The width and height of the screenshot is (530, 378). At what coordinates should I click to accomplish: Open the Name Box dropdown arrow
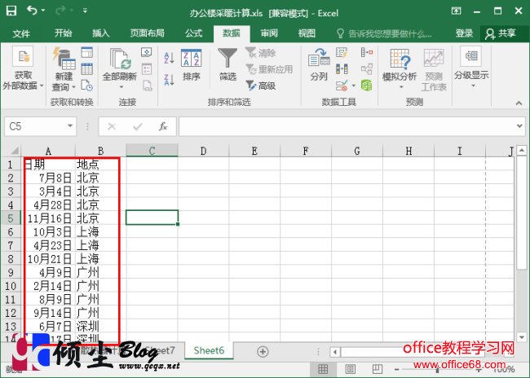click(x=70, y=126)
